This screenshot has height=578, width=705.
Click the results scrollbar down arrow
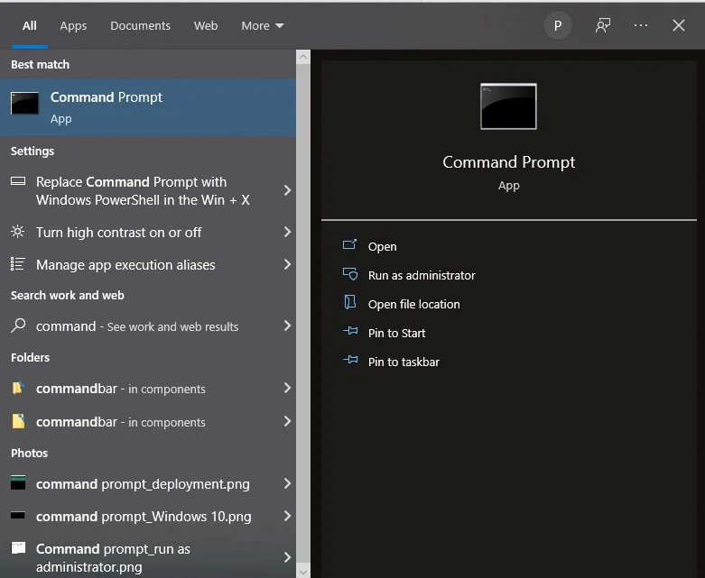click(303, 573)
